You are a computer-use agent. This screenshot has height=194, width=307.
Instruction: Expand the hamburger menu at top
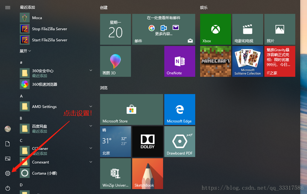(x=8, y=8)
